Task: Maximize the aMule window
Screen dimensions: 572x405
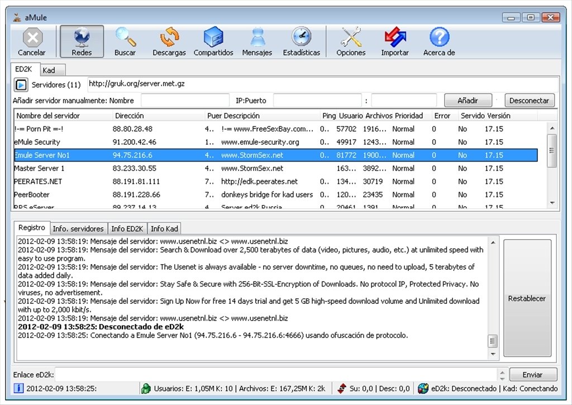Action: click(531, 17)
